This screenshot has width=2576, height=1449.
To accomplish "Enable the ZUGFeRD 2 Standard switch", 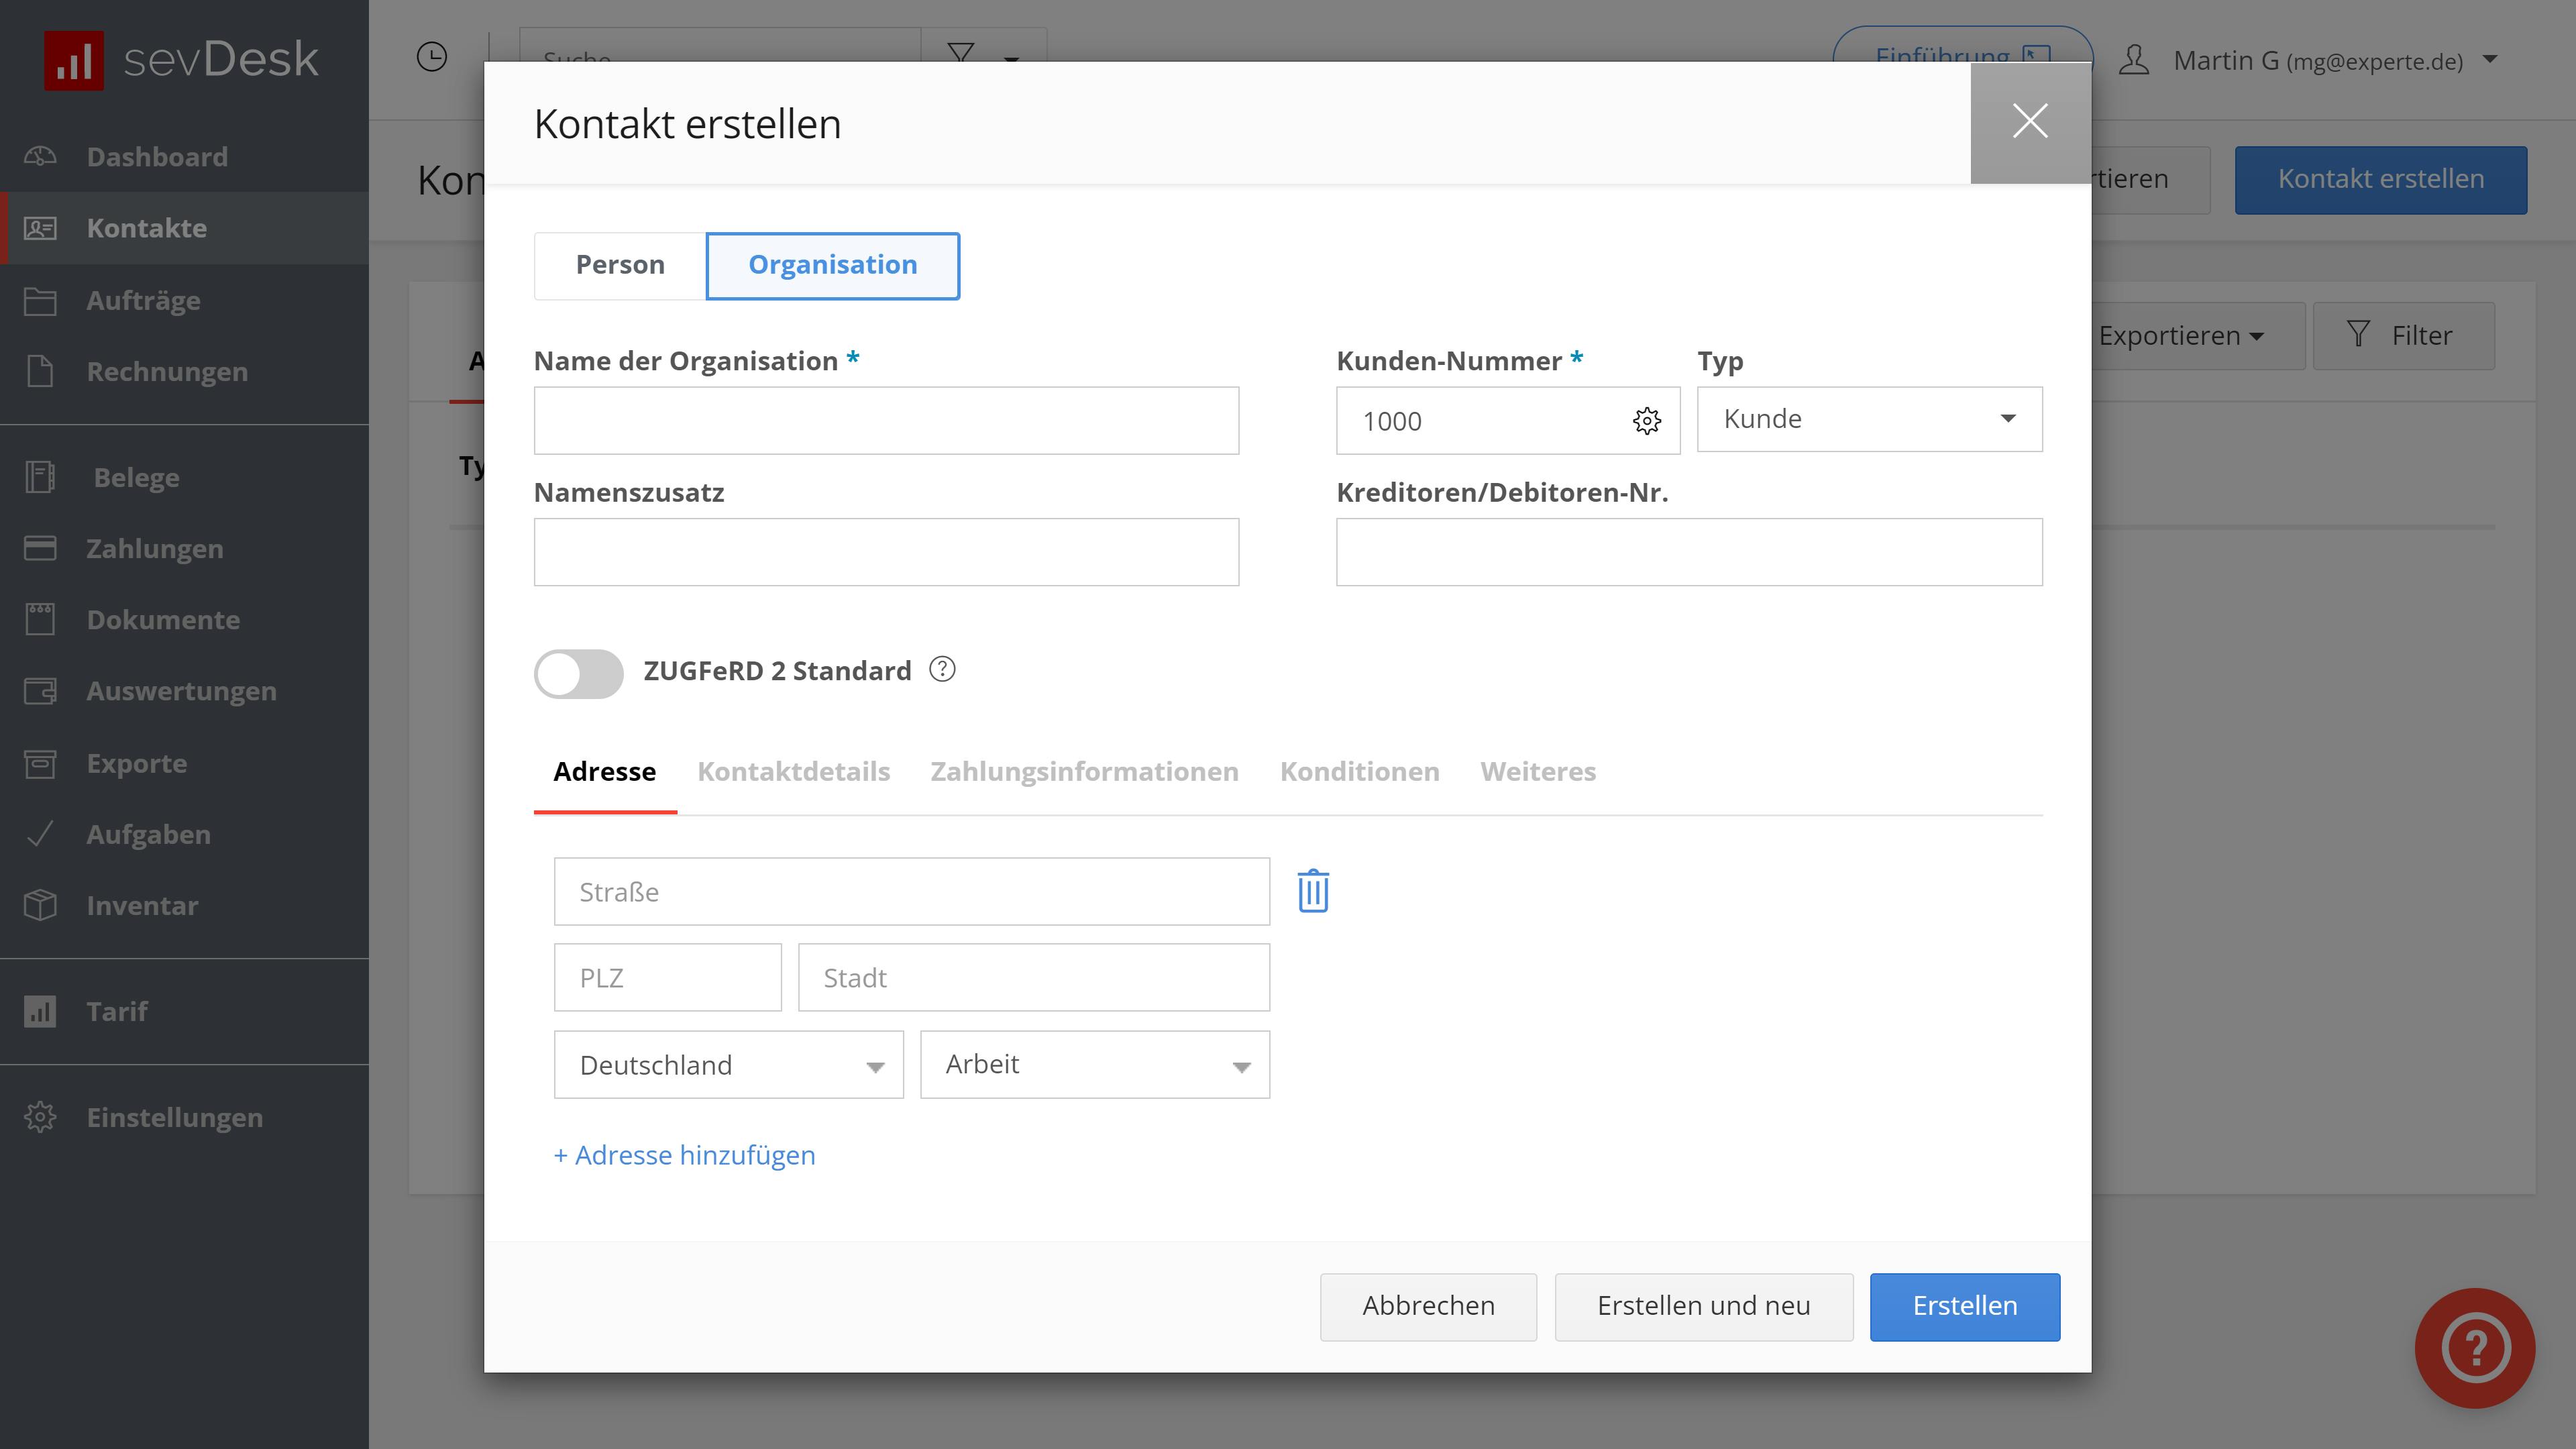I will 578,674.
